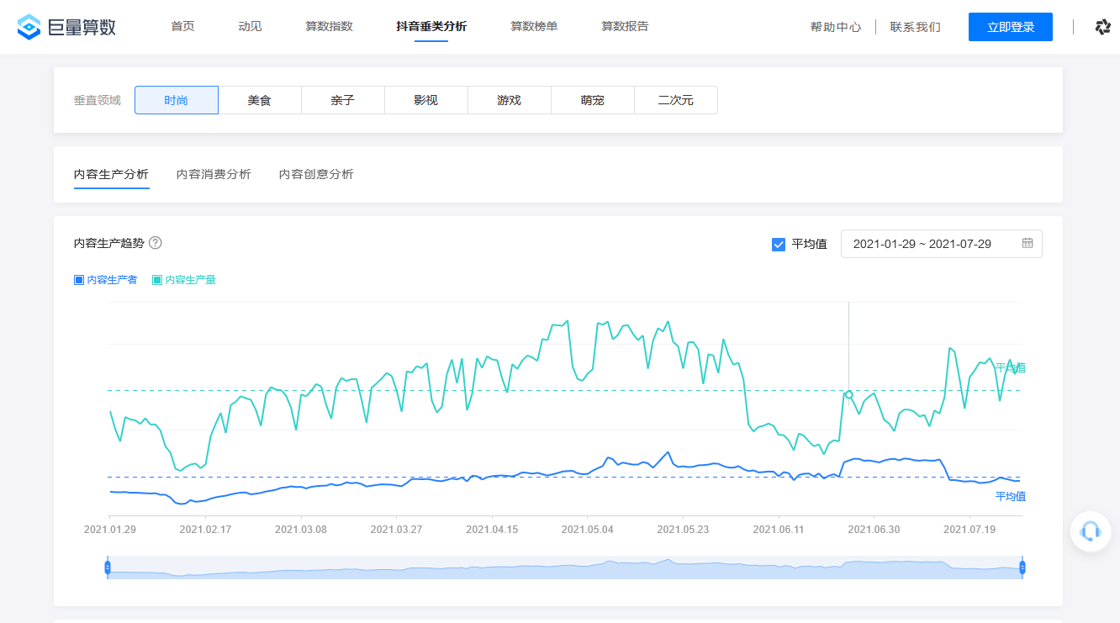The height and width of the screenshot is (623, 1120).
Task: Open the 联系我们 link
Action: coord(916,27)
